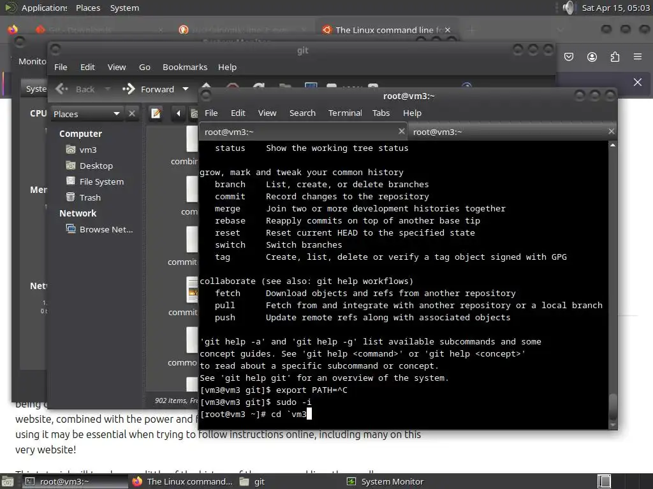Open Trash from the Places sidebar
The image size is (653, 489).
[84, 197]
